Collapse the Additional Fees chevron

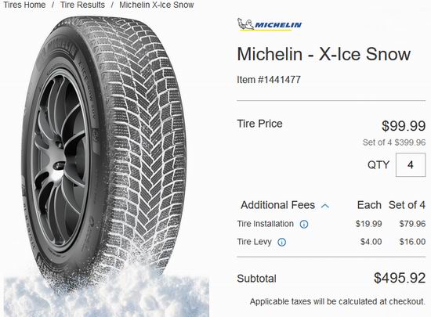pyautogui.click(x=325, y=206)
